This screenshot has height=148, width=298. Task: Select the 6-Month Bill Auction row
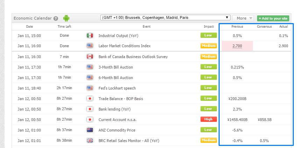[x=116, y=78]
